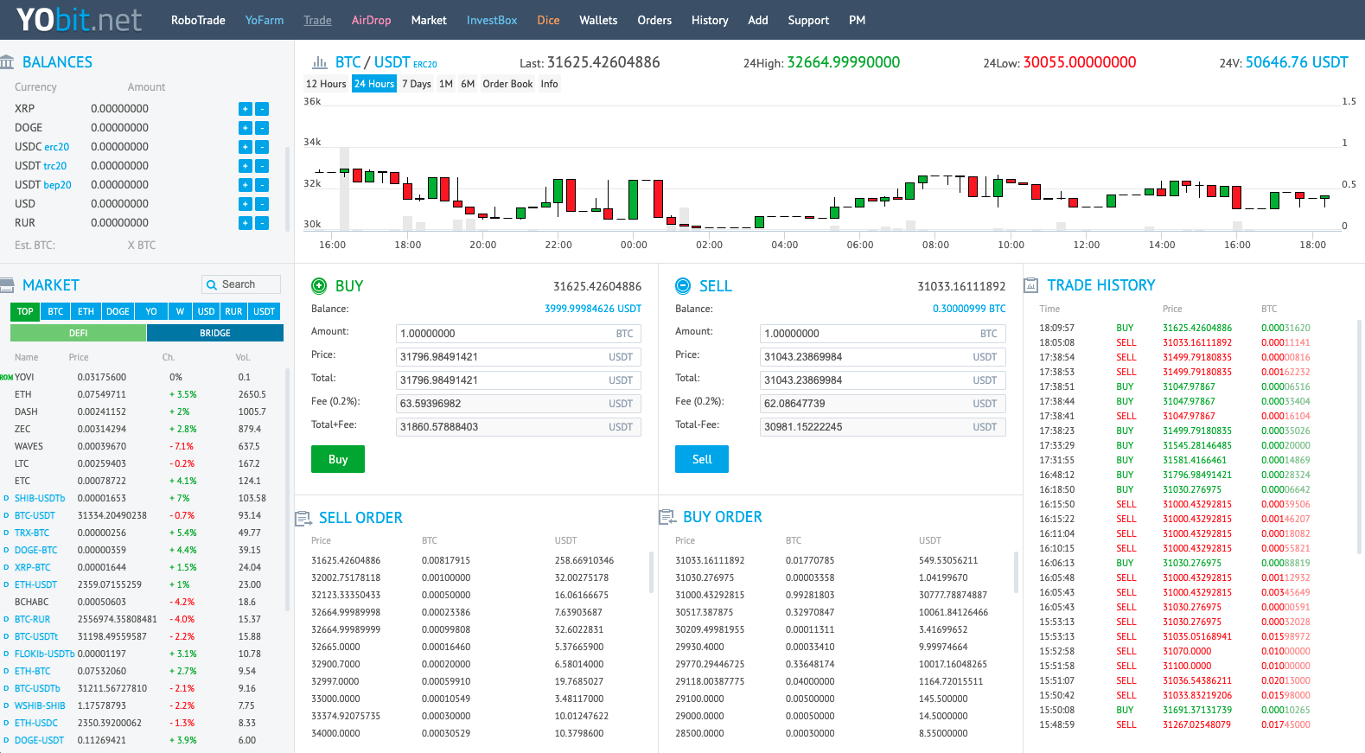This screenshot has height=753, width=1365.
Task: Click the green Buy button
Action: [x=338, y=459]
